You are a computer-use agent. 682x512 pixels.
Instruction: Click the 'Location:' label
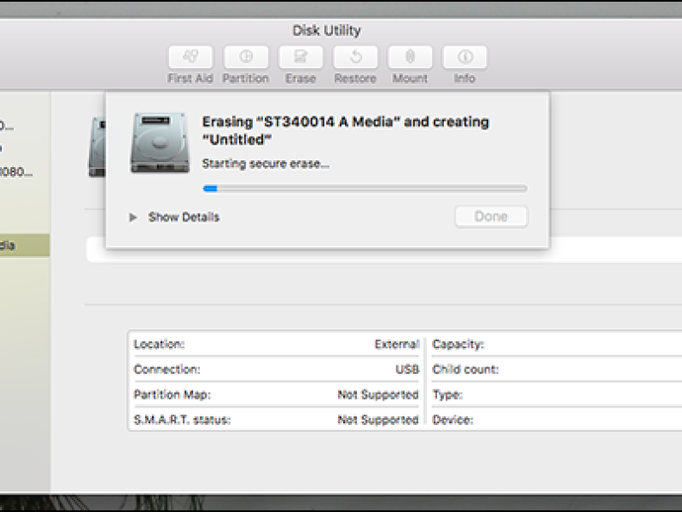[x=159, y=344]
